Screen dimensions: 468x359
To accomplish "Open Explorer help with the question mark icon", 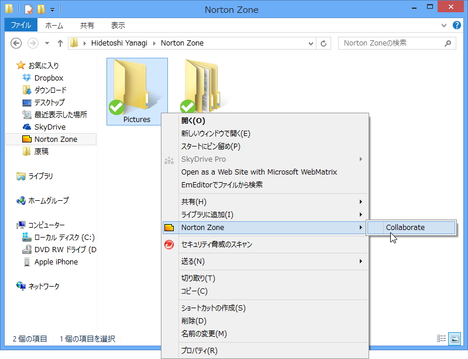I will click(457, 25).
